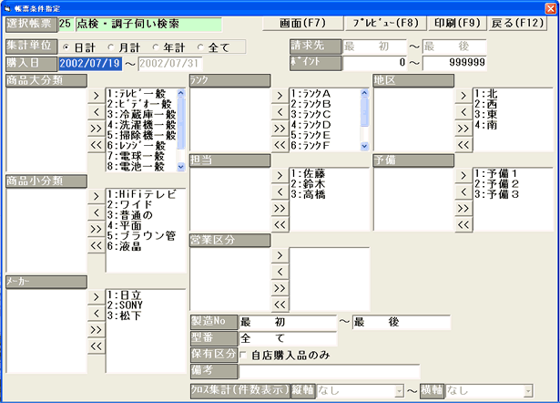Click the < remove arrow for 担当 list
This screenshot has width=560, height=403.
click(x=280, y=191)
